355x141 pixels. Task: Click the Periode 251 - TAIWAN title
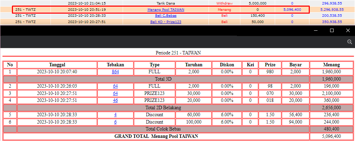[178, 53]
